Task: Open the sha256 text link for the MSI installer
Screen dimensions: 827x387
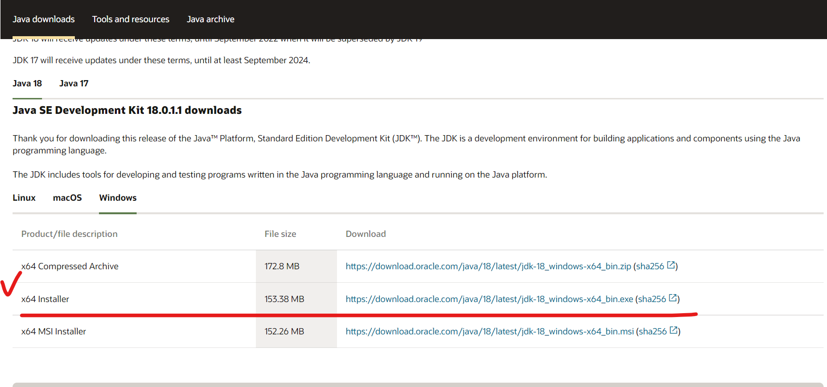Action: [x=653, y=332]
